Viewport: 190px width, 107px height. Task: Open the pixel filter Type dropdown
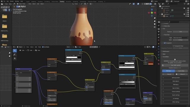180,38
